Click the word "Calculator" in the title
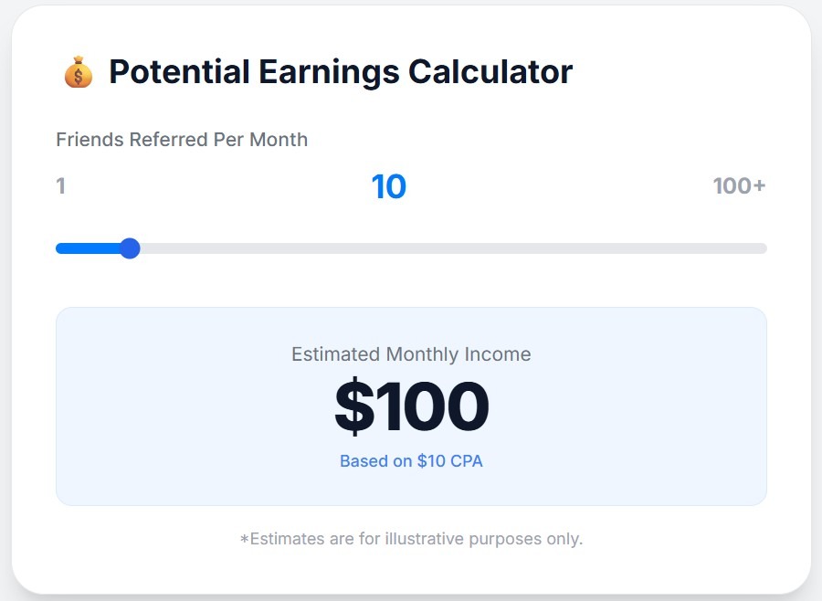Image resolution: width=822 pixels, height=601 pixels. pos(490,71)
